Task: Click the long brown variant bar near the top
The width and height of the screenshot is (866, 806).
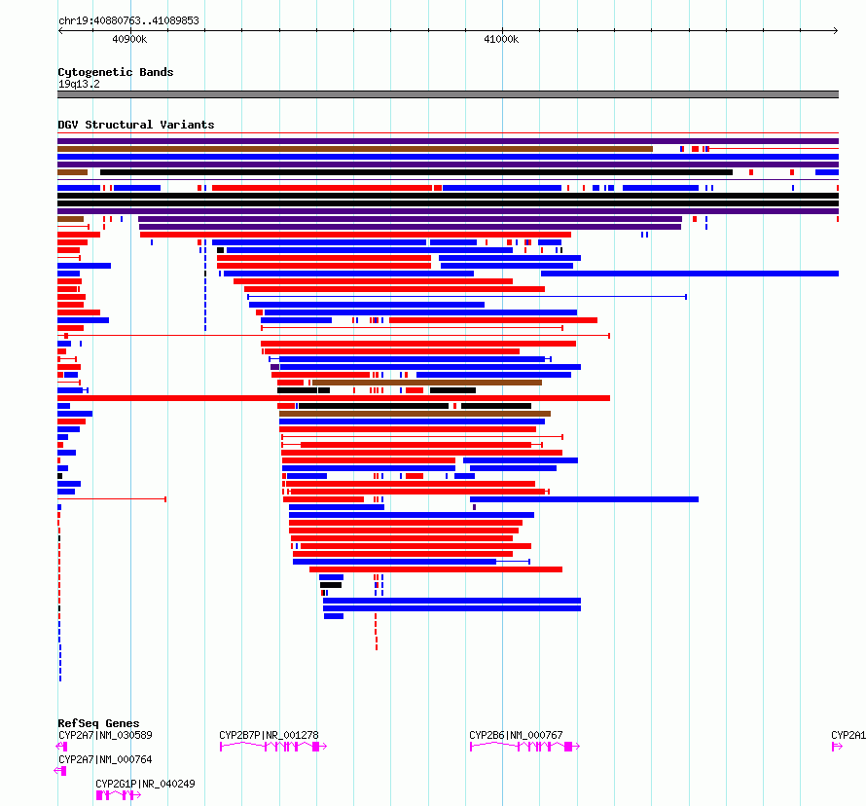Action: (x=355, y=149)
